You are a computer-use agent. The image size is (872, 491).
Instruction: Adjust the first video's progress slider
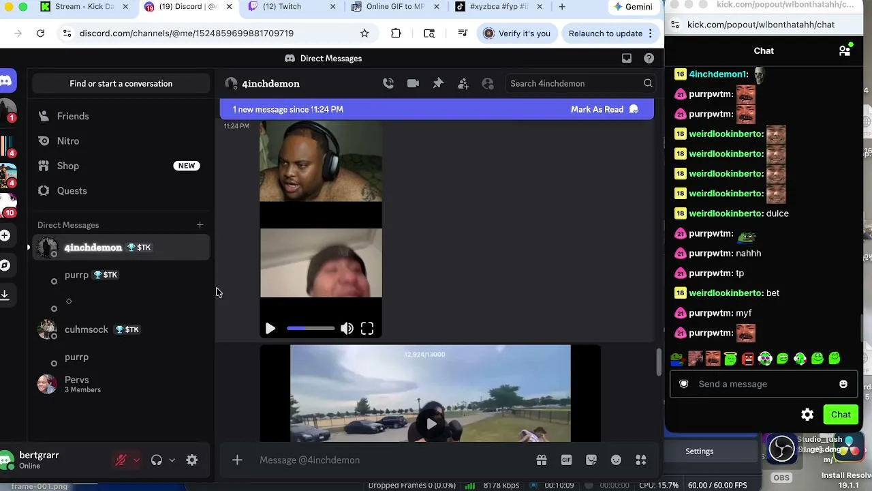[x=311, y=329]
